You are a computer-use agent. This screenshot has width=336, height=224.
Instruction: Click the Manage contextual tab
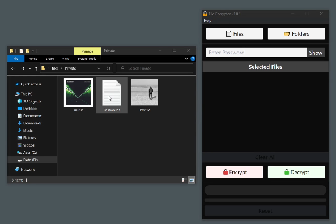pos(87,51)
